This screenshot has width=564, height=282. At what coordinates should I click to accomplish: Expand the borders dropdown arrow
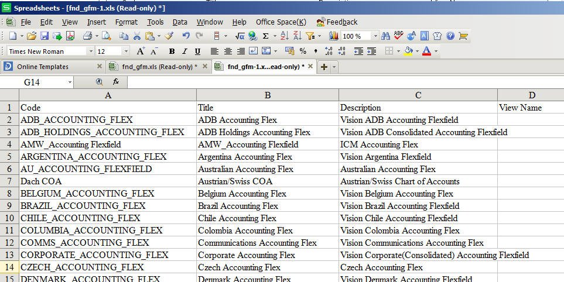click(398, 51)
